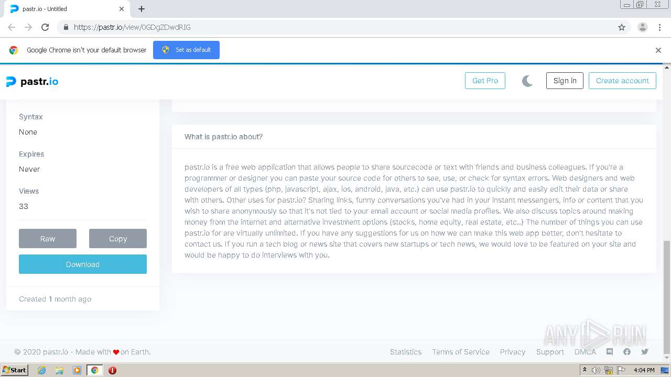The image size is (671, 377).
Task: Dismiss the default browser notification bar
Action: 658,50
